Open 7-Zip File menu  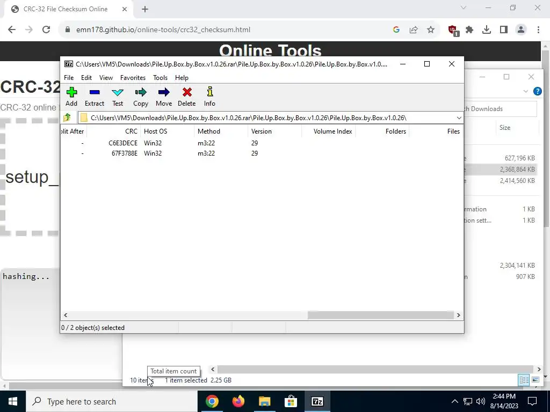tap(69, 78)
